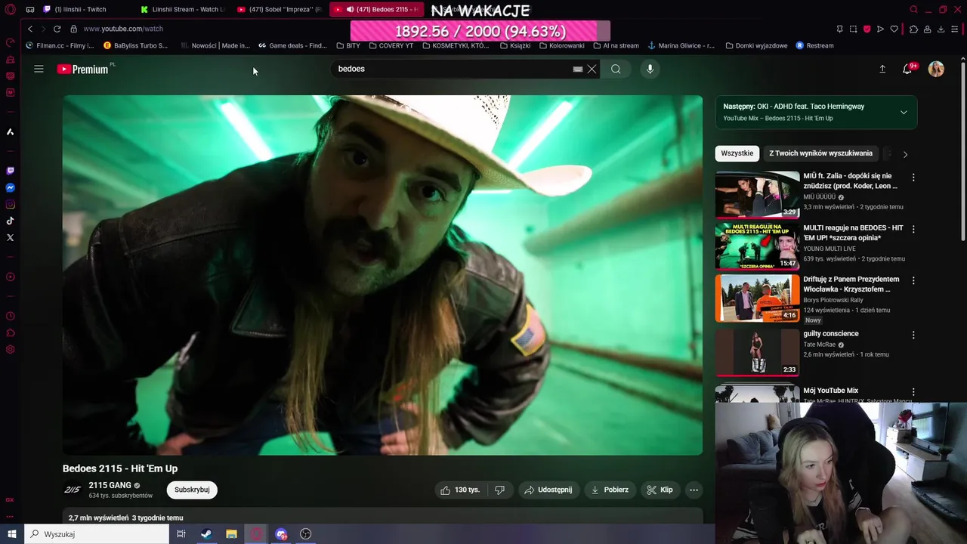The height and width of the screenshot is (544, 967).
Task: Open Opera easy setup menu icon
Action: [x=954, y=29]
